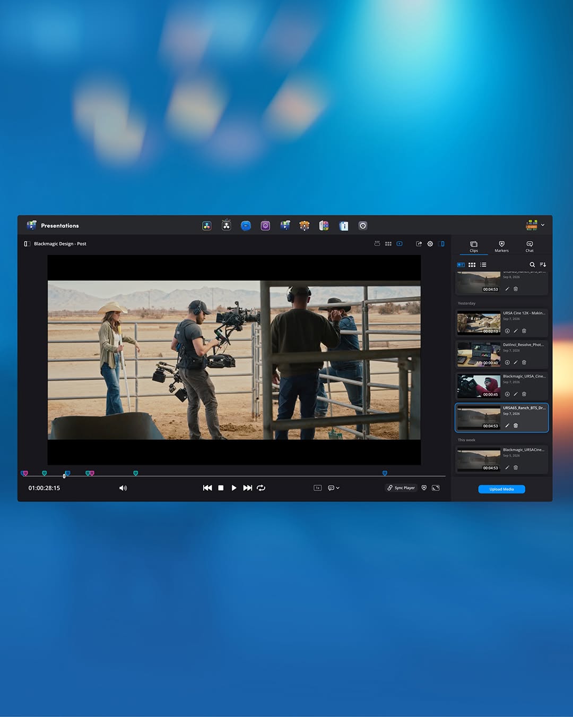573x717 pixels.
Task: Select thumbnail grid clip view
Action: 472,264
